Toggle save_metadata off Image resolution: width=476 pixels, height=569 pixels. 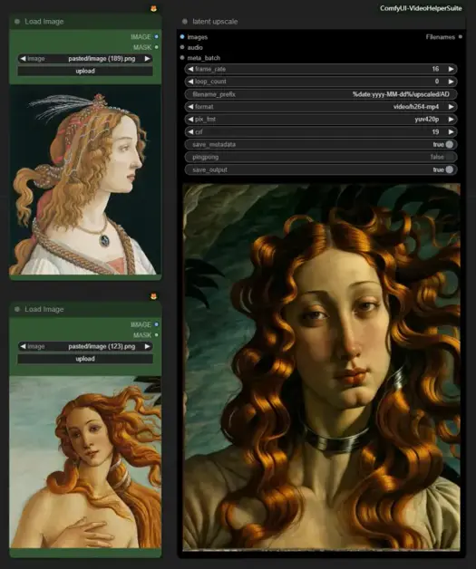coord(449,144)
